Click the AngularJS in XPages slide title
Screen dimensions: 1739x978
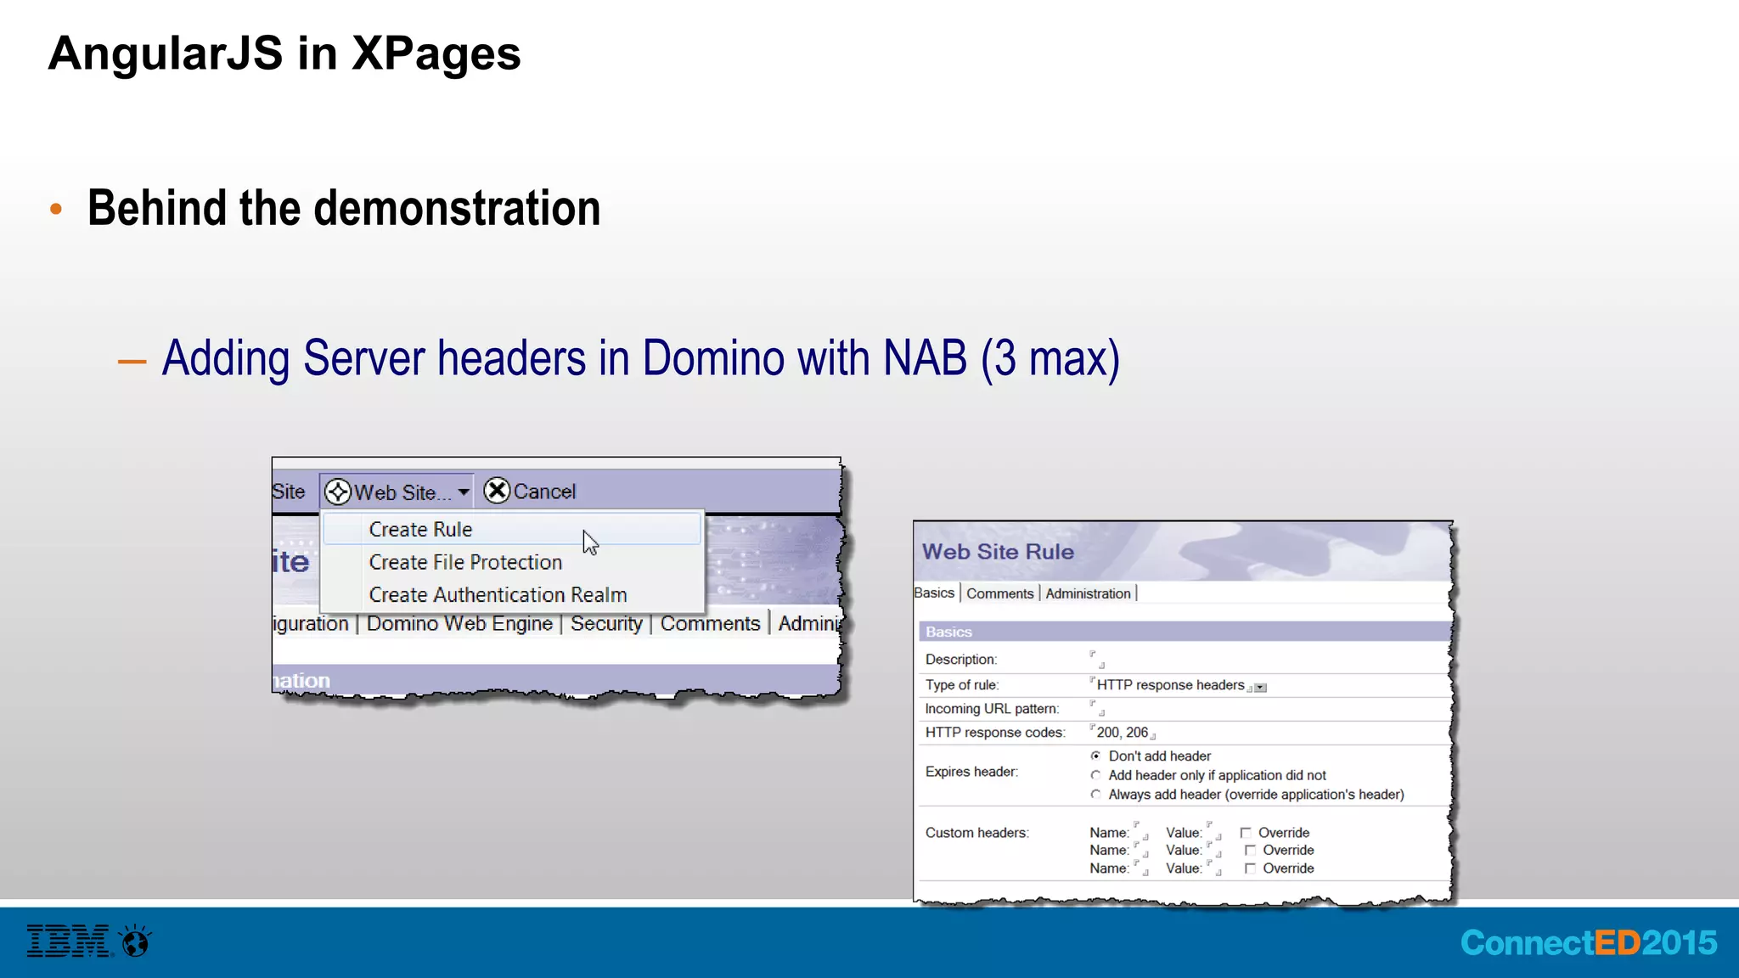pos(284,53)
